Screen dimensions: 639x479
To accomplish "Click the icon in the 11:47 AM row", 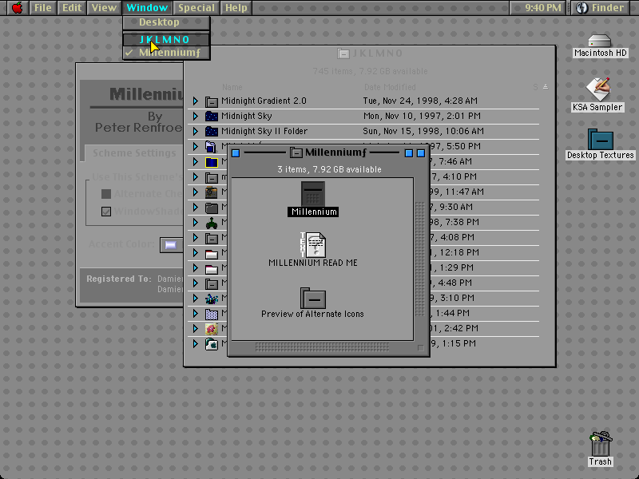I will 211,192.
